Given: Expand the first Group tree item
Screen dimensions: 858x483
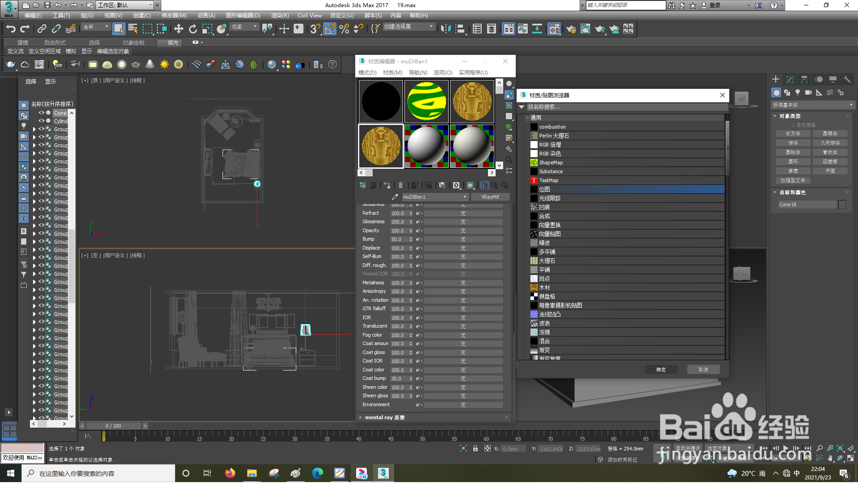Looking at the screenshot, I should pyautogui.click(x=34, y=129).
